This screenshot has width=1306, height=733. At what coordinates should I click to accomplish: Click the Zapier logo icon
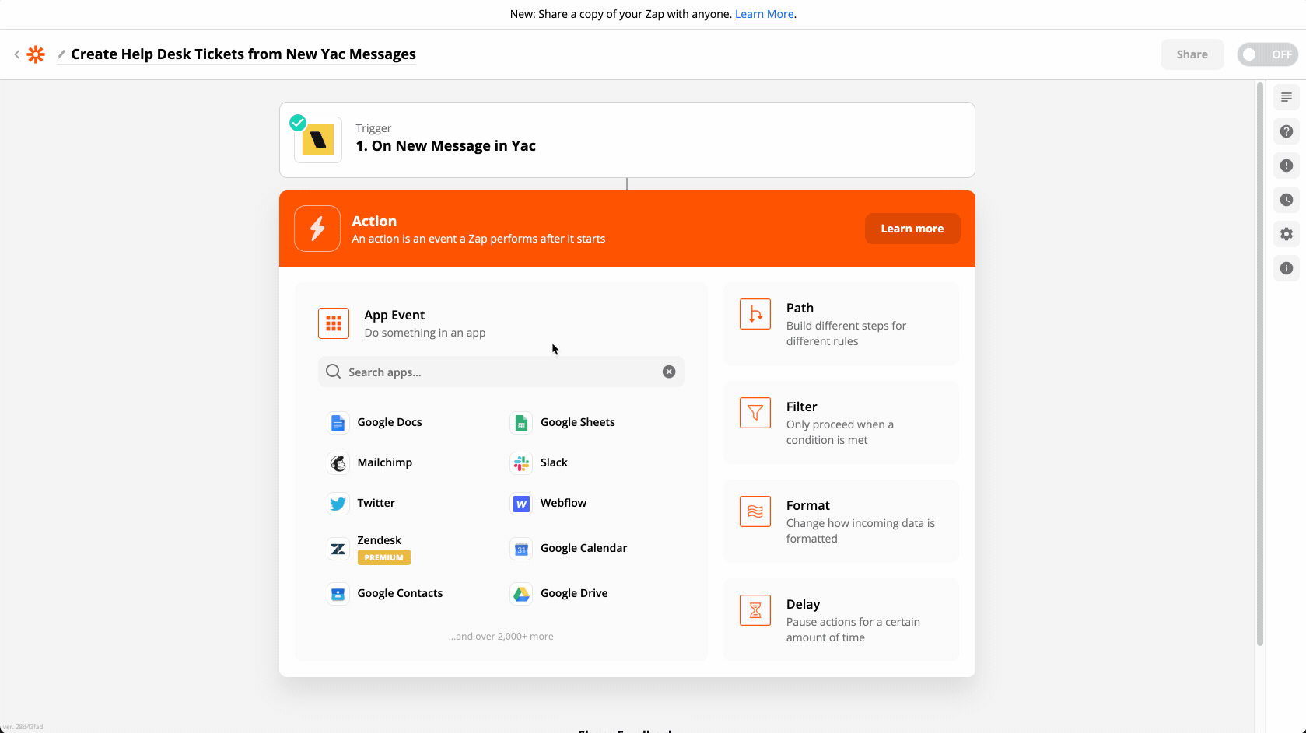tap(36, 54)
